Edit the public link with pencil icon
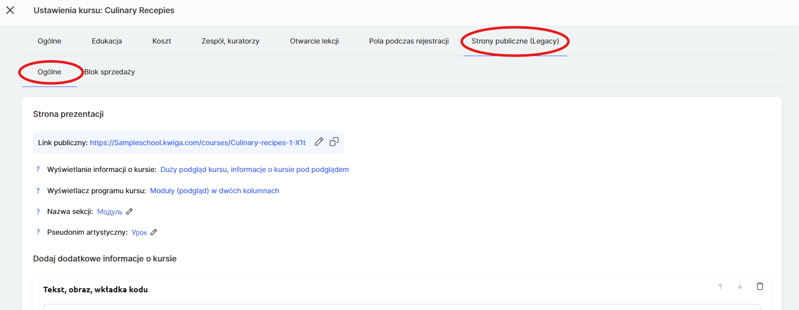799x310 pixels. [x=319, y=142]
